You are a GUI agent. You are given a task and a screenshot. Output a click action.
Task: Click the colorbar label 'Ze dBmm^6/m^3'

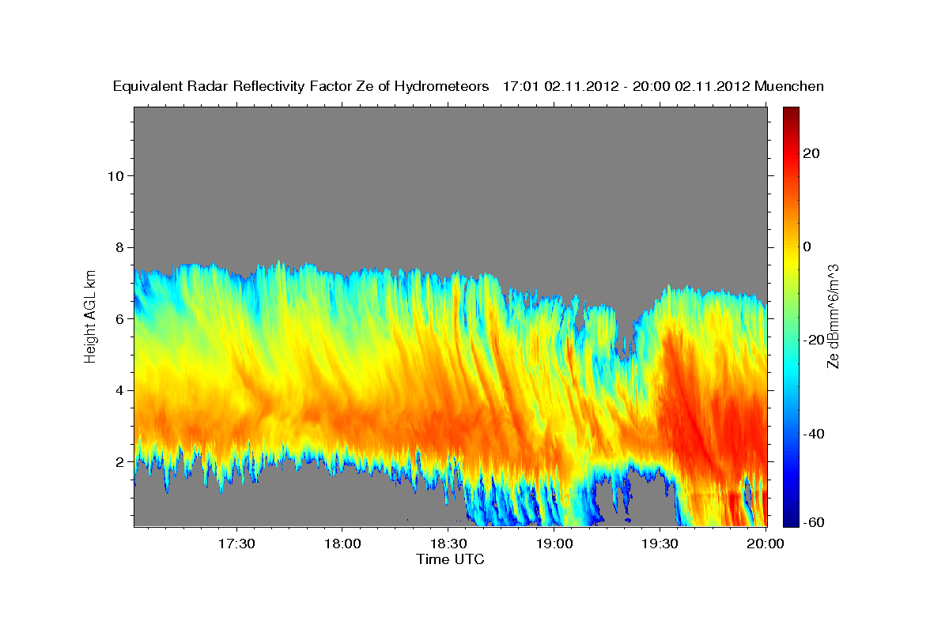833,316
